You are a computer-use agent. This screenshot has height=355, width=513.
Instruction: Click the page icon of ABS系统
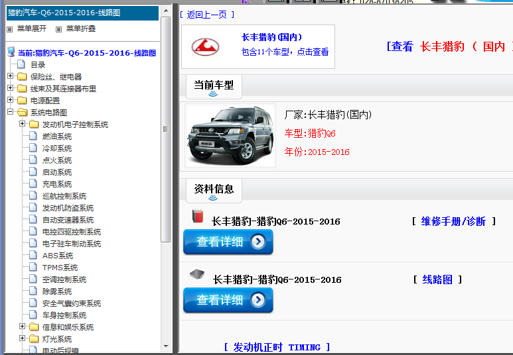33,255
